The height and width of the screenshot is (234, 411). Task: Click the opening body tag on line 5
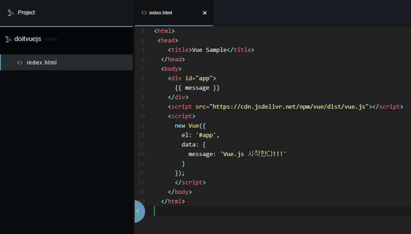click(171, 69)
